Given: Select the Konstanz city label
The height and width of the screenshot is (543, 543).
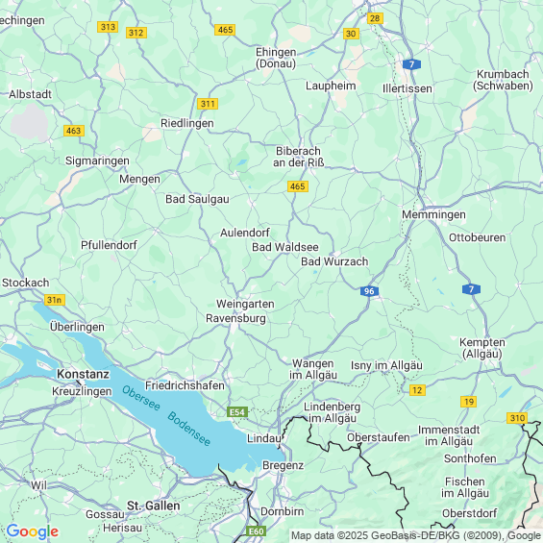Looking at the screenshot, I should 83,374.
